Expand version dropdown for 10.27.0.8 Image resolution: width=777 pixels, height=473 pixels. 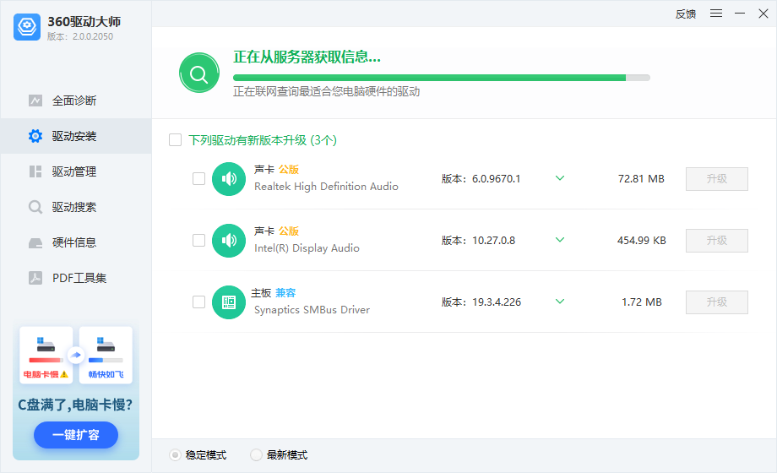(x=560, y=240)
